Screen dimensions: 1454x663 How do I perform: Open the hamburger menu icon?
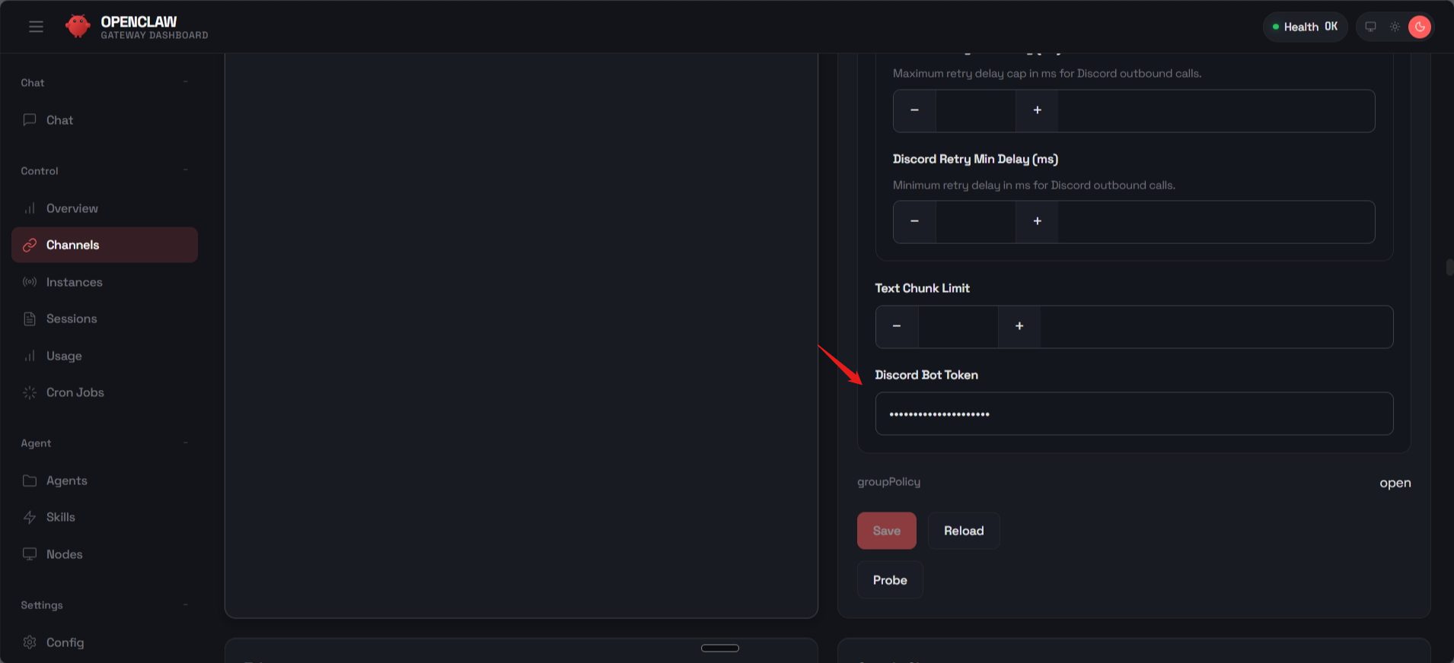[x=36, y=27]
